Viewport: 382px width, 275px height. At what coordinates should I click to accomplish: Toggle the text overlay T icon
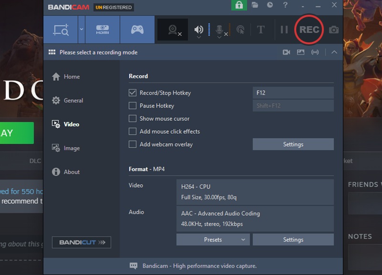coord(261,30)
